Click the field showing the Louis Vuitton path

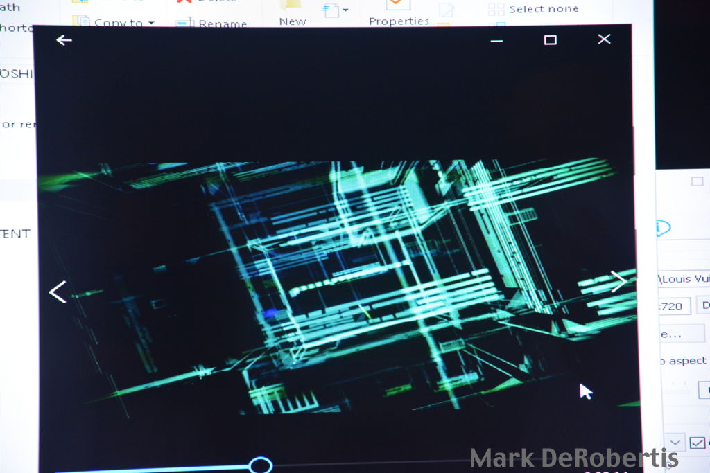683,278
